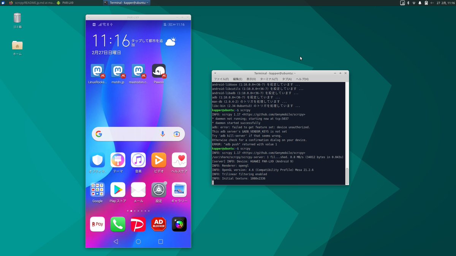Open the PayPay app
Screen dimensions: 456x256
pos(138,224)
